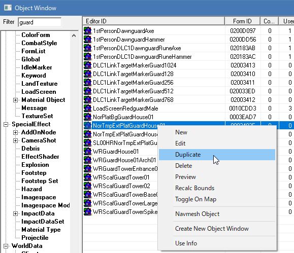Select Imagespace Mod in the category tree
The width and height of the screenshot is (294, 253).
click(45, 205)
